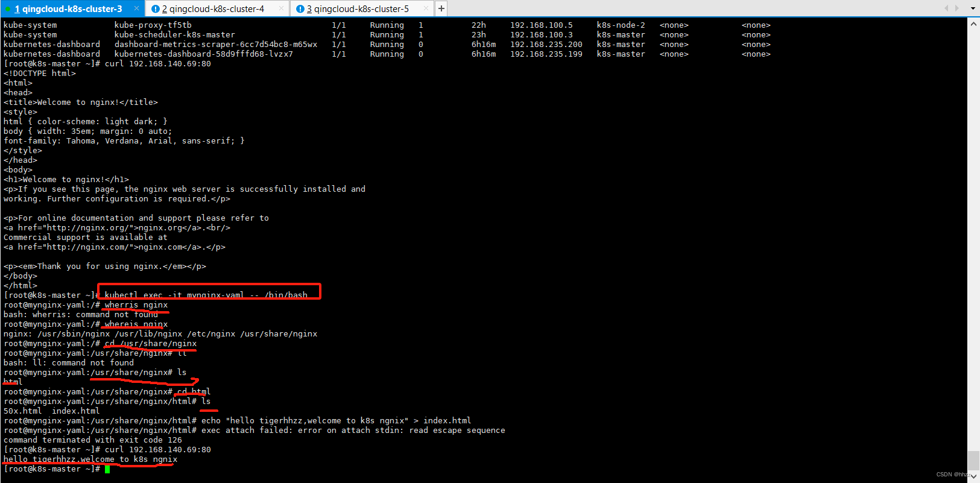Click the mistyped 'wherris nginx' command

point(136,305)
